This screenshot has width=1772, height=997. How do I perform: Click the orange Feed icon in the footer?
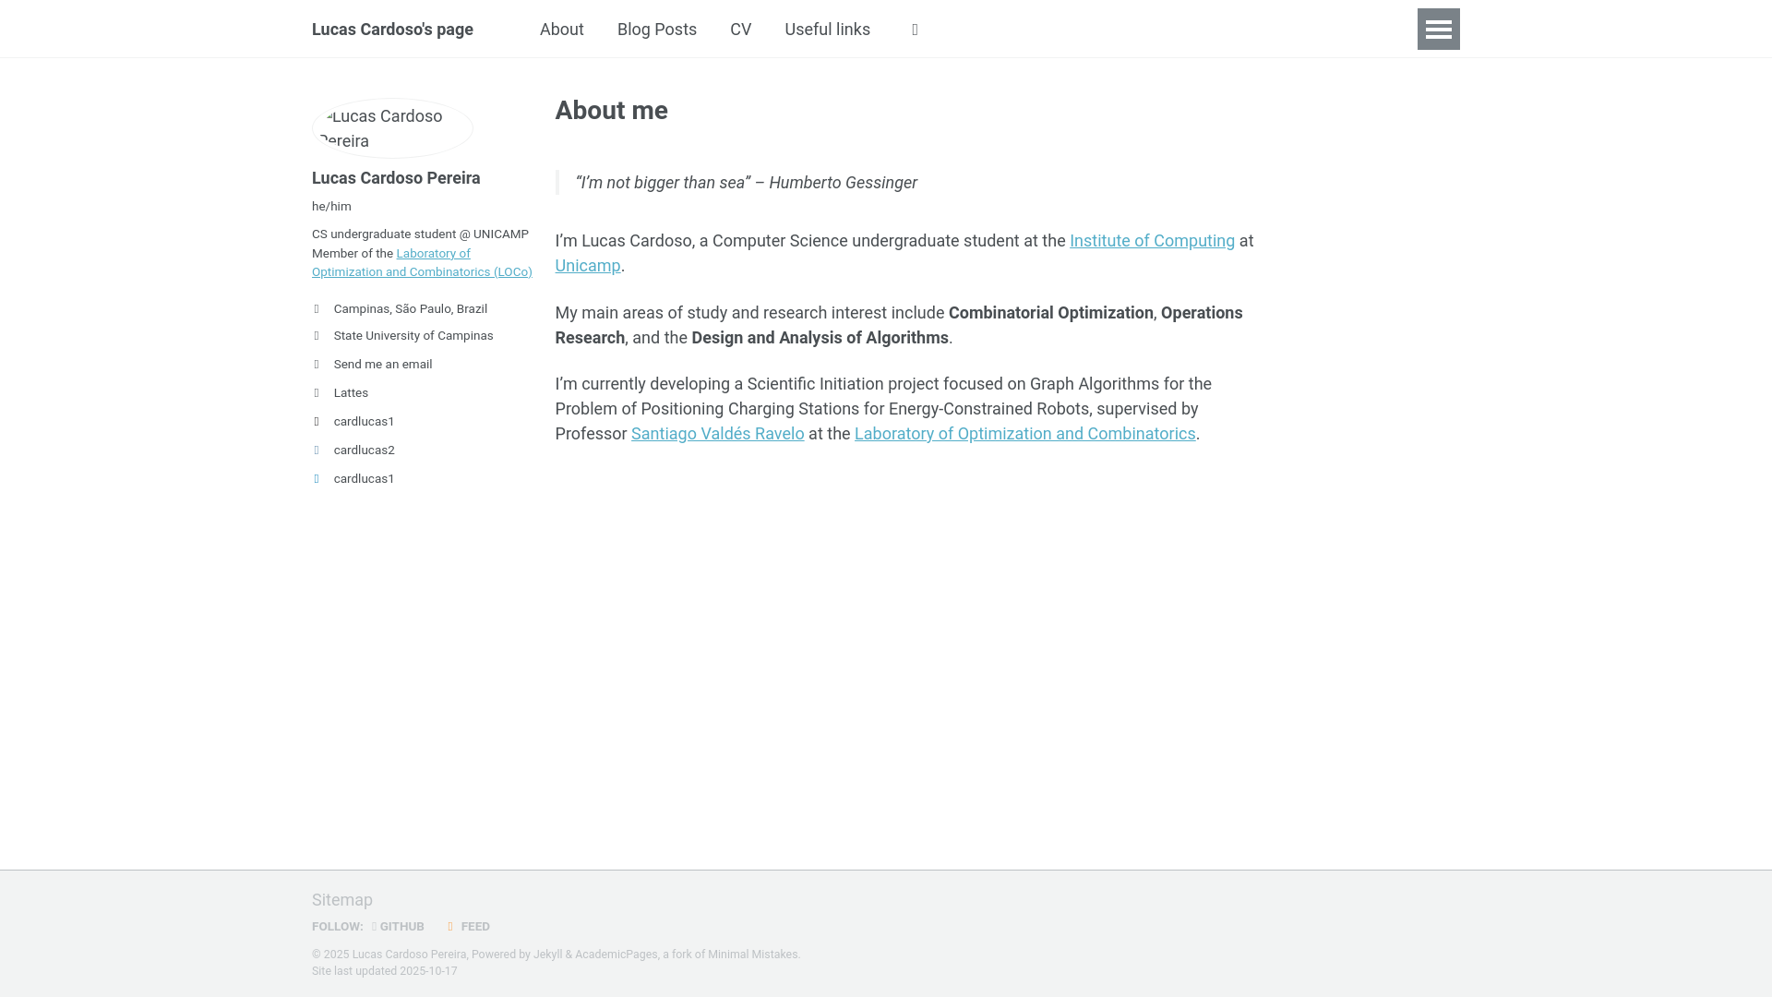[x=450, y=927]
